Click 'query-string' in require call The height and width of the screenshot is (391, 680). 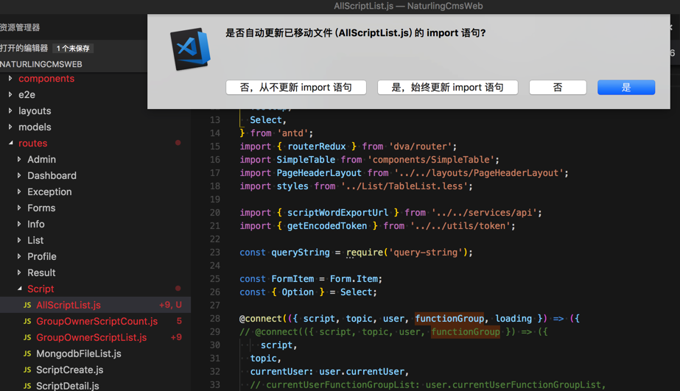click(426, 253)
